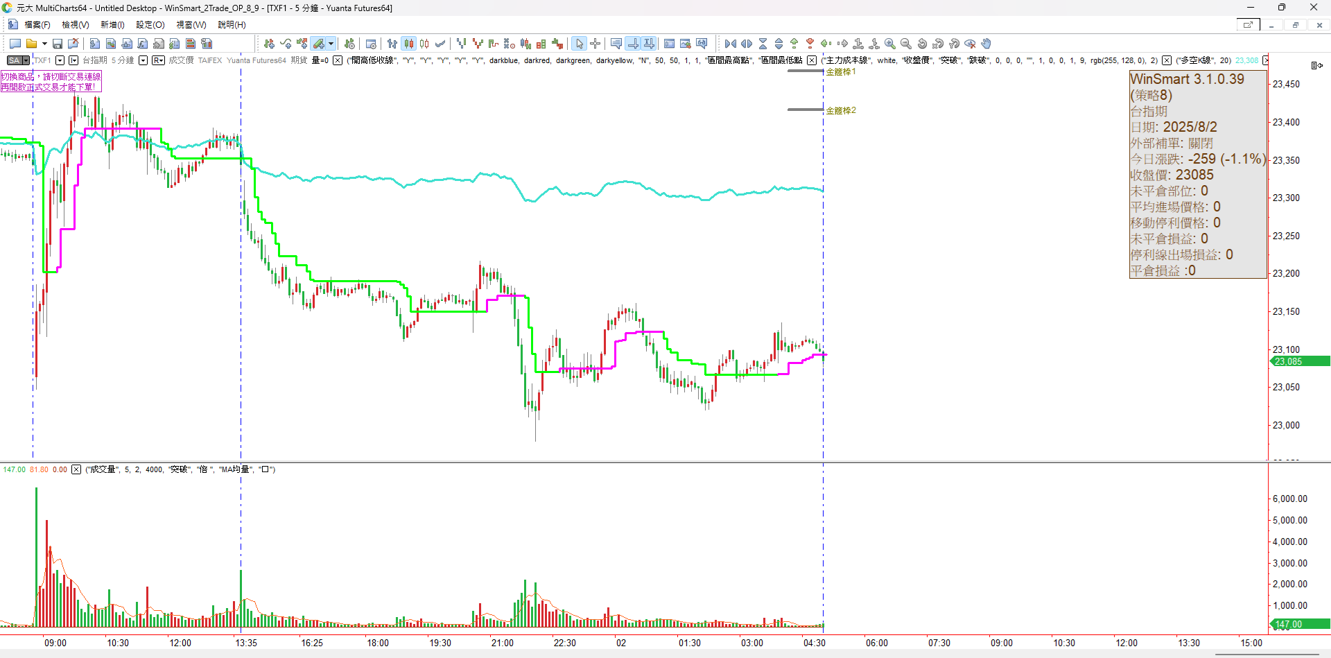
Task: Click the Increase Bar Spacing icon
Action: [x=747, y=44]
